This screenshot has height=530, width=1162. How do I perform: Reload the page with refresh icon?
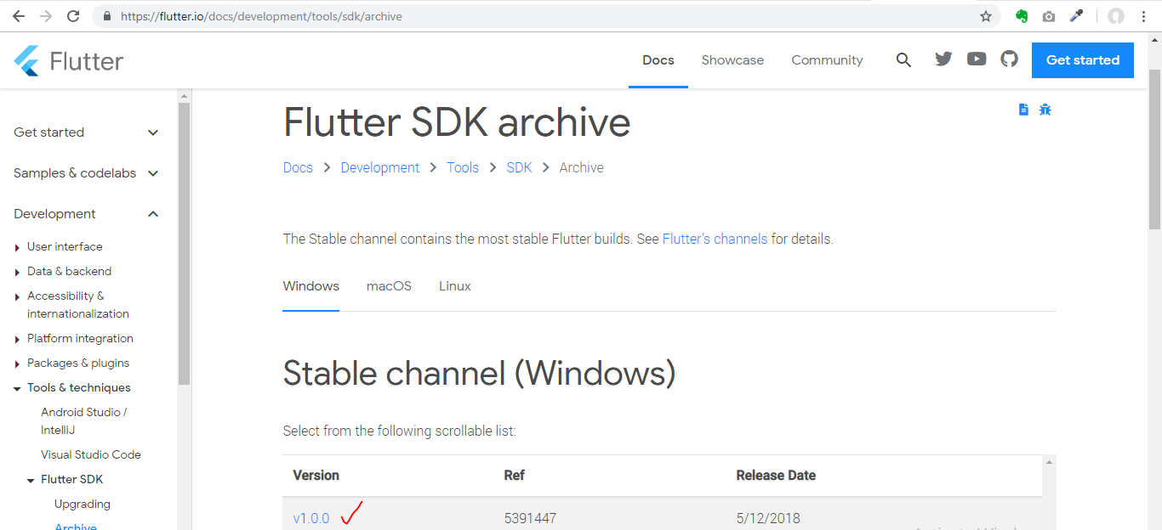73,16
